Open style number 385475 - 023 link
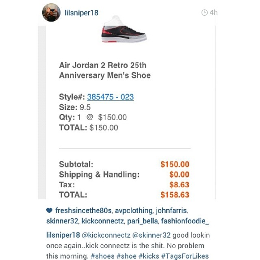Viewport: 260px width, 260px height. tap(110, 97)
